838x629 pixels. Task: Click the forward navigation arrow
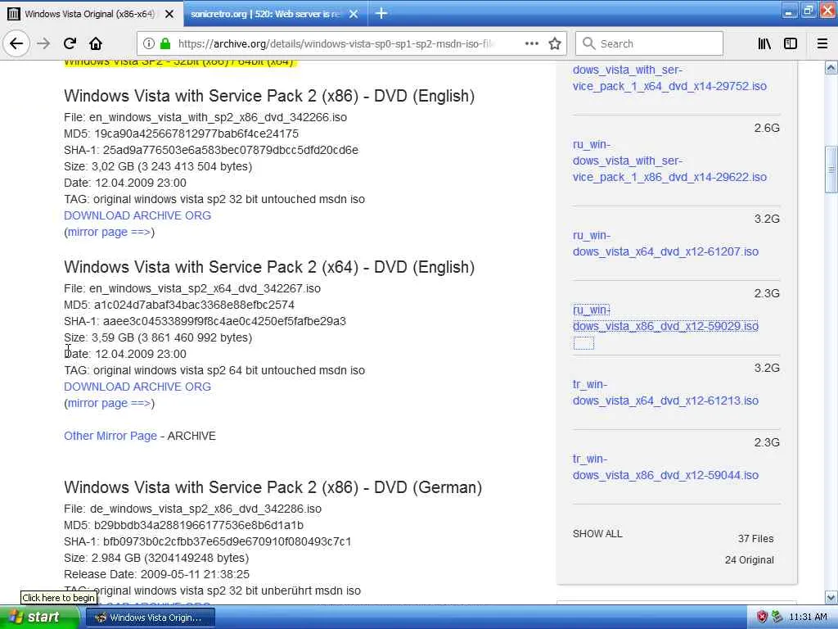coord(43,43)
